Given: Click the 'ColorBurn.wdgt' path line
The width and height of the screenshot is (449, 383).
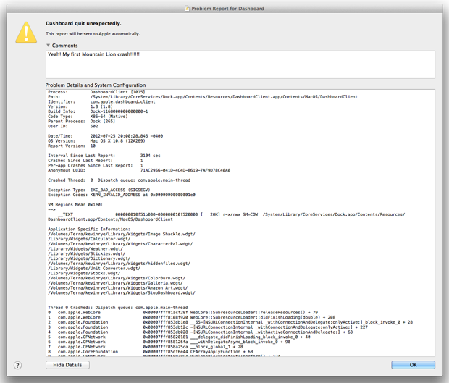Looking at the screenshot, I should 117,278.
